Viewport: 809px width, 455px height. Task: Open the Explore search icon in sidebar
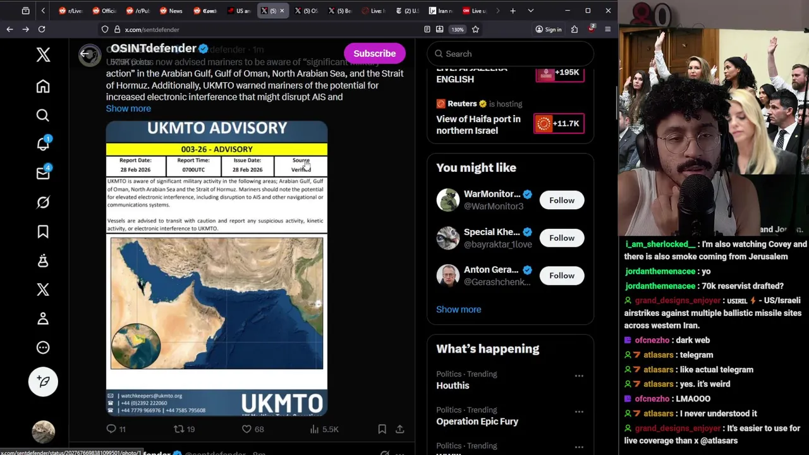point(43,115)
